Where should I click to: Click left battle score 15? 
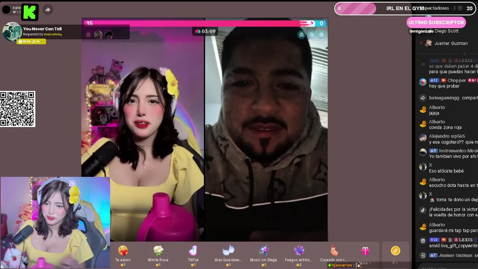point(90,23)
